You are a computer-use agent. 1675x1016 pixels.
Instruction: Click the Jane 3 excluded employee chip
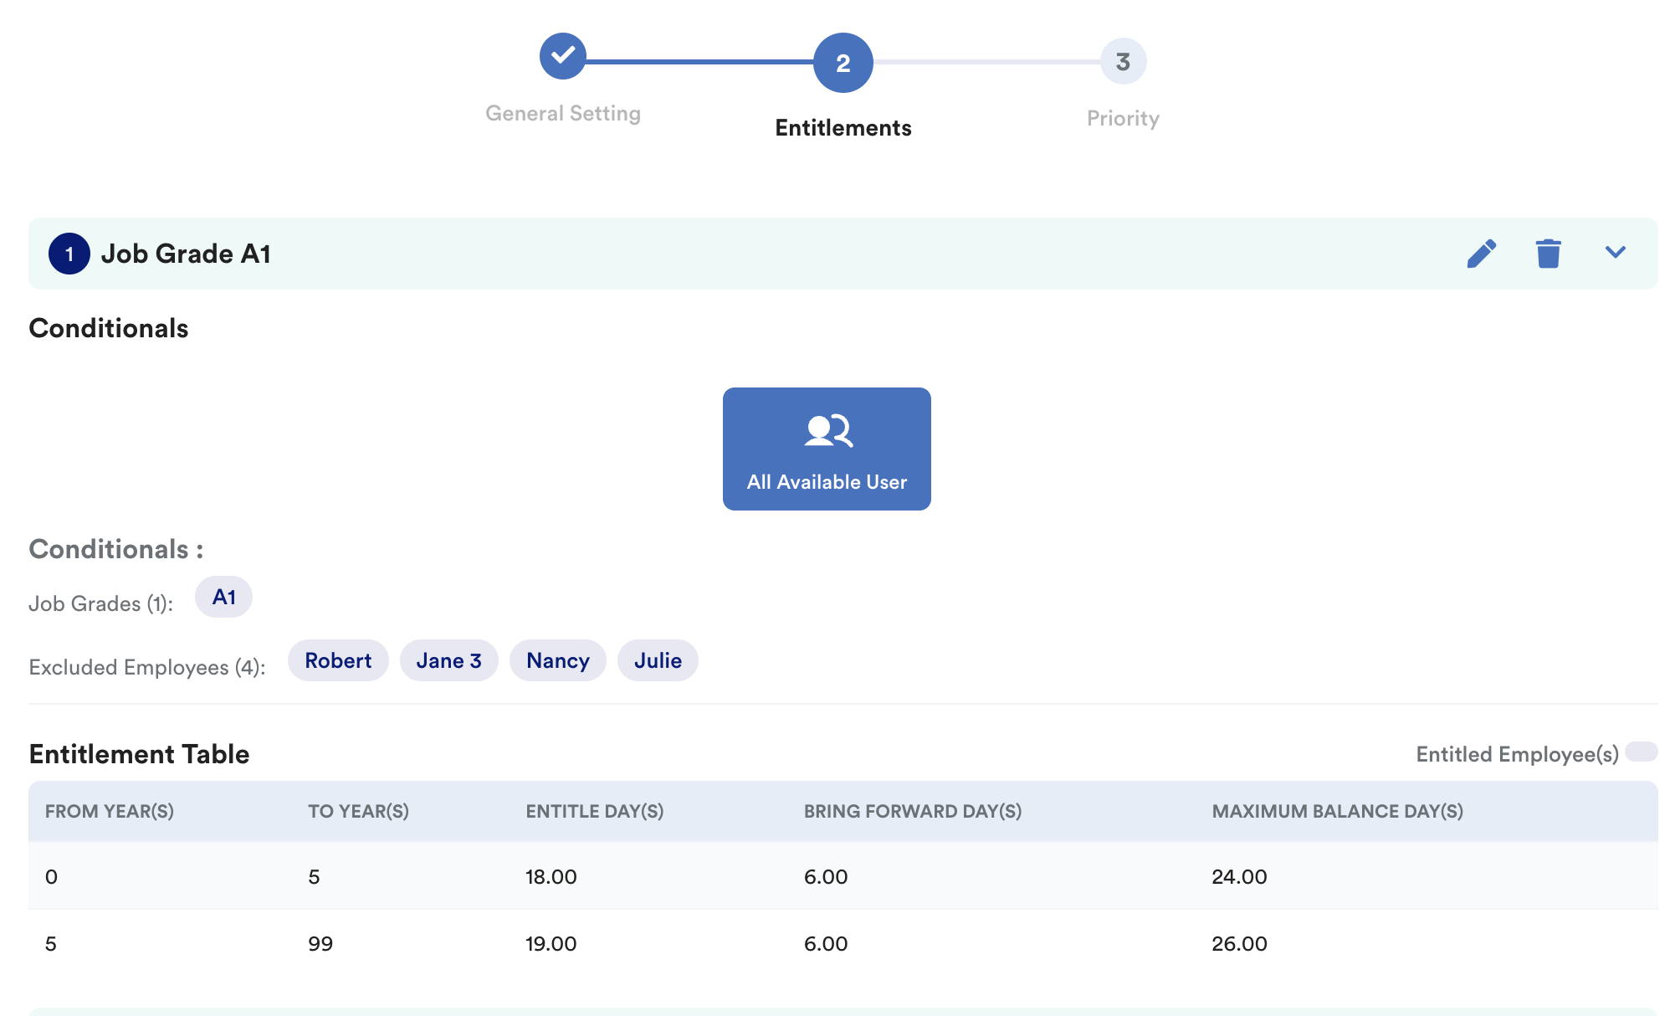pos(448,660)
